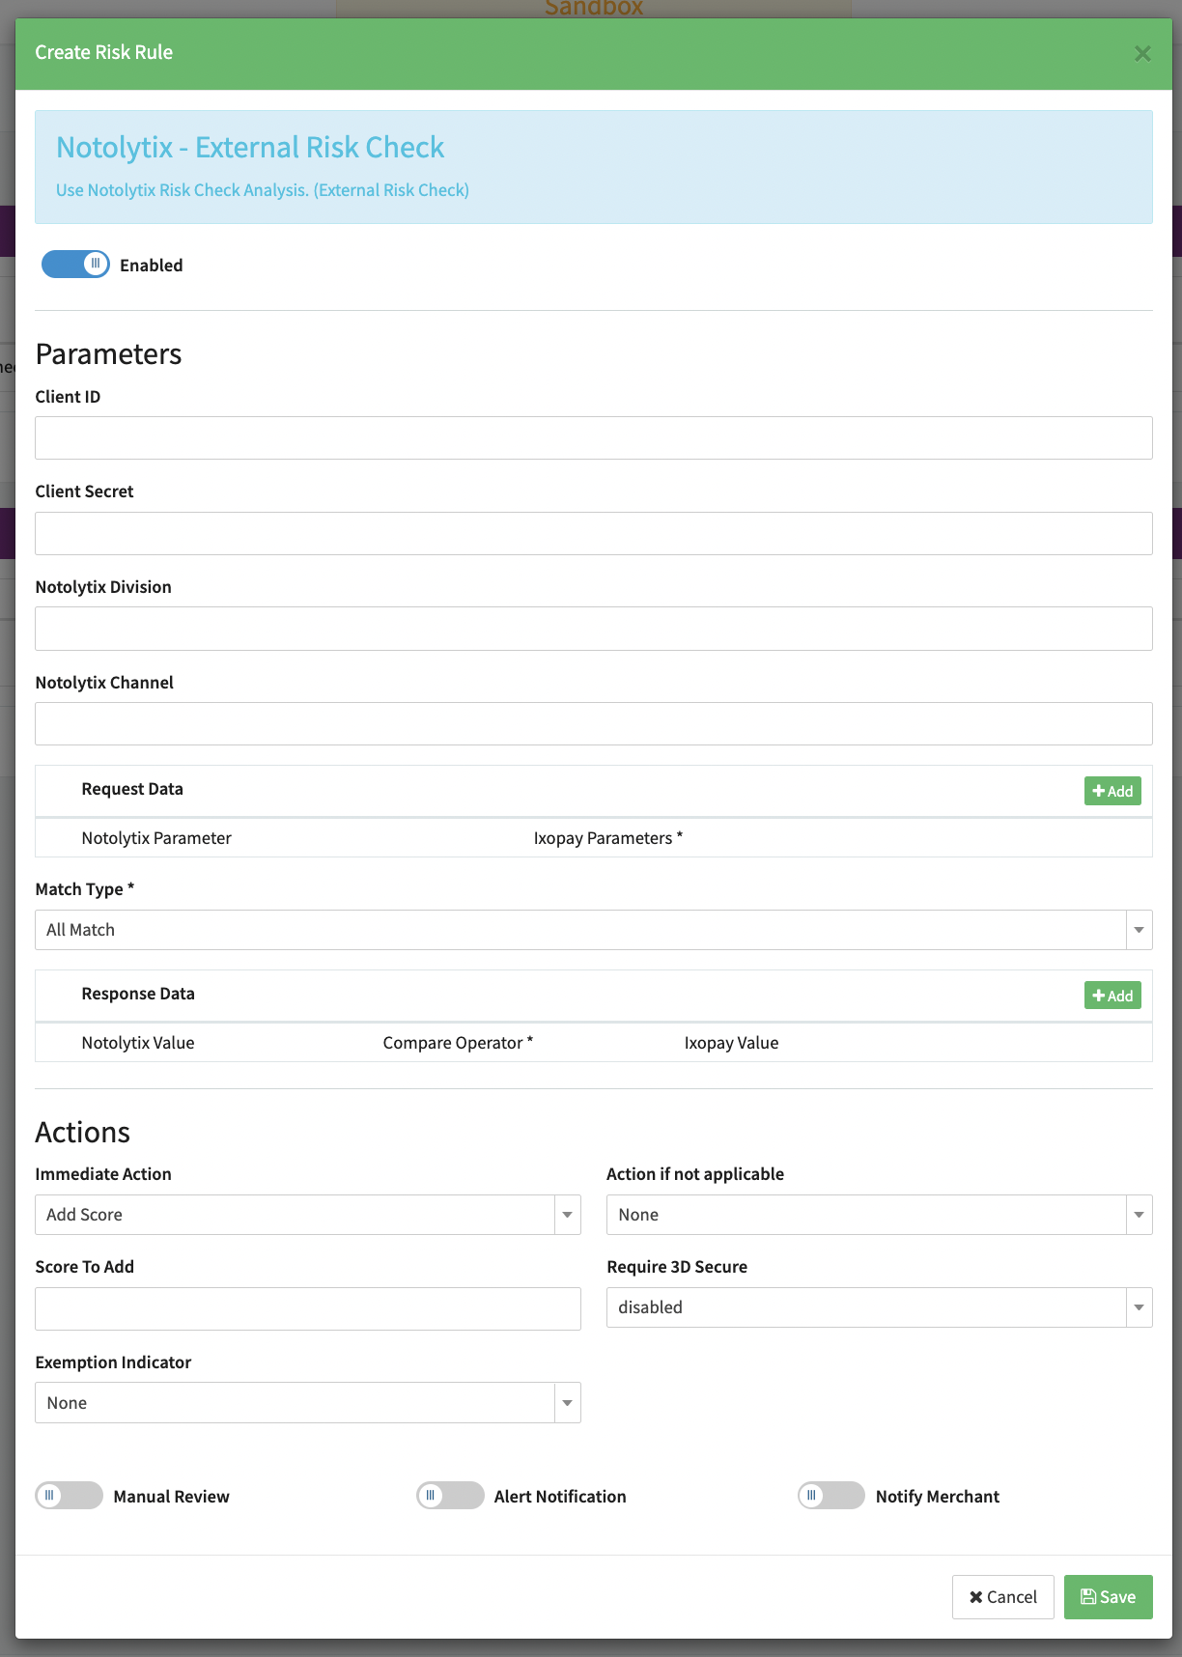Viewport: 1182px width, 1657px height.
Task: Toggle the Enabled switch off
Action: point(75,265)
